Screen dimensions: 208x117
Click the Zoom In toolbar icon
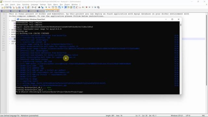point(46,7)
